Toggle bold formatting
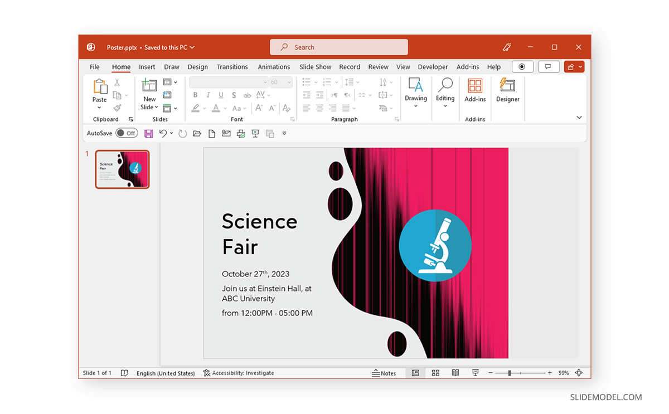 pos(195,95)
